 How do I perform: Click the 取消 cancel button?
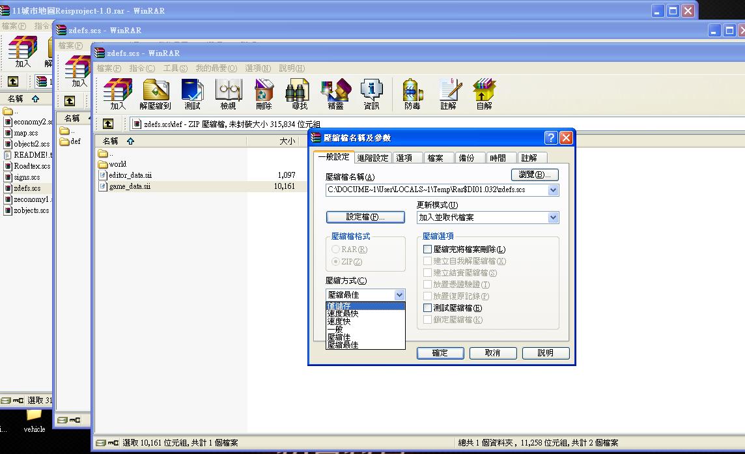point(493,353)
